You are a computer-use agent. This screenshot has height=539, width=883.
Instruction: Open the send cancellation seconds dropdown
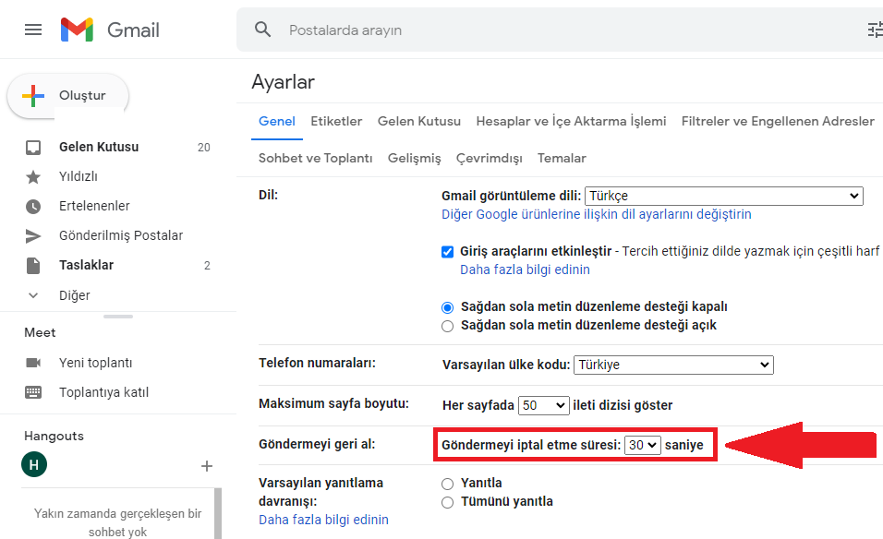[x=643, y=445]
